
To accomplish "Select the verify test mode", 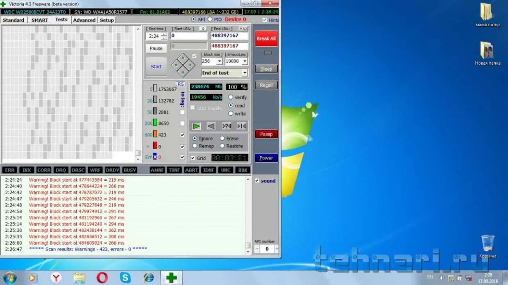I will pyautogui.click(x=231, y=97).
